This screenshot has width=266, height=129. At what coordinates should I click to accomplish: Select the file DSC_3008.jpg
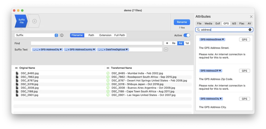(30, 88)
